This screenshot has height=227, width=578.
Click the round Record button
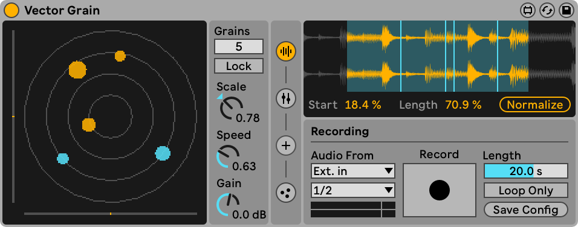pos(440,190)
